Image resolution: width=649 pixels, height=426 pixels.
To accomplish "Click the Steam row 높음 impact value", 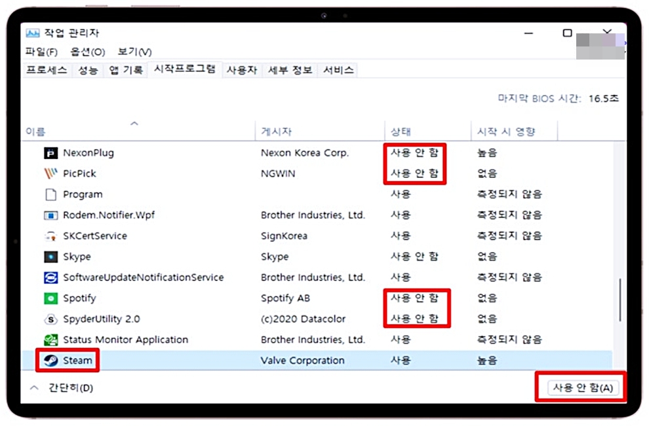I will tap(486, 361).
